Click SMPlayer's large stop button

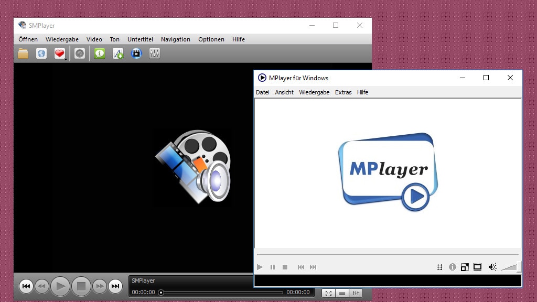81,286
